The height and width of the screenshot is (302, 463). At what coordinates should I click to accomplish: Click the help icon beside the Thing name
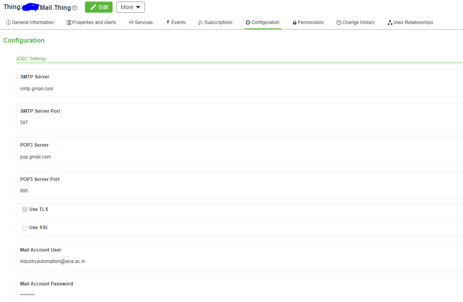(75, 7)
